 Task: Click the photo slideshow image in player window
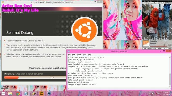tap(157, 22)
